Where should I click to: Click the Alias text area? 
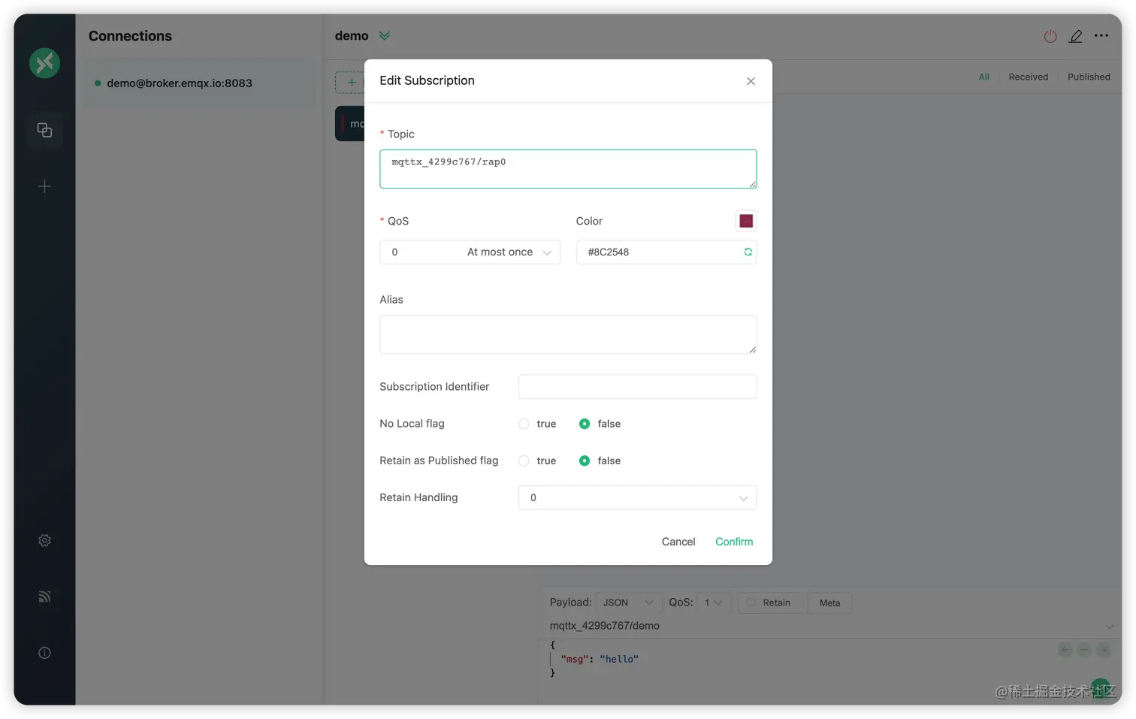568,334
